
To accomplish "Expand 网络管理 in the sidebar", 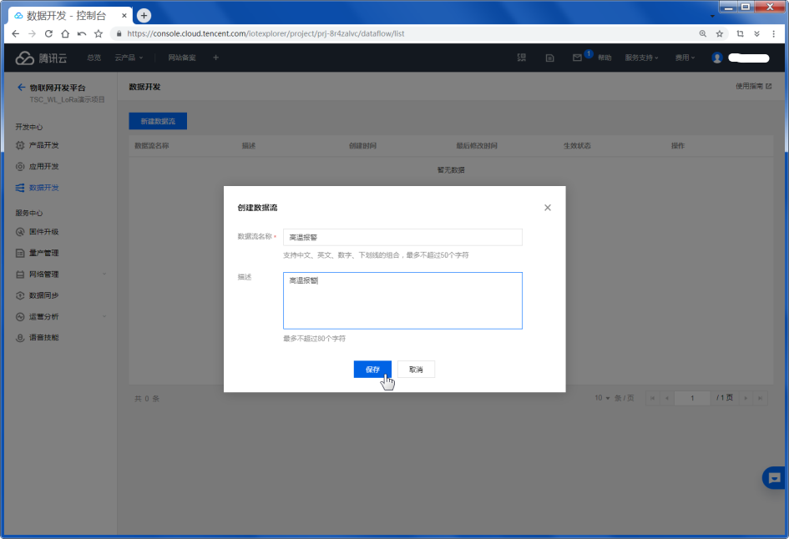I will coord(60,275).
